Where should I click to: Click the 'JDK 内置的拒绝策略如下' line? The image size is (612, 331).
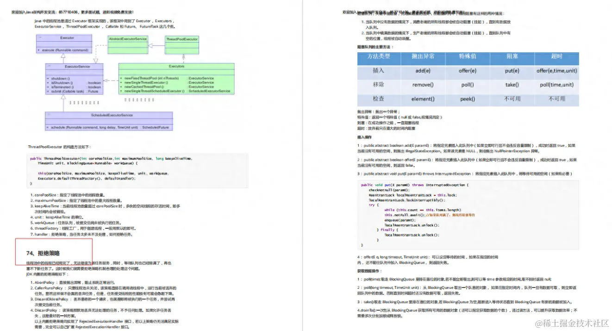(x=48, y=274)
